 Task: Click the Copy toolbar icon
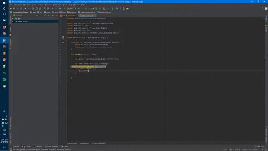36,8
